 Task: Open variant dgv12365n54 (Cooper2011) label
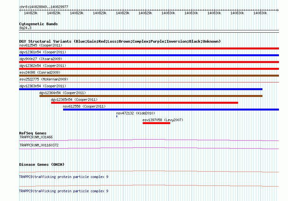click(74, 100)
